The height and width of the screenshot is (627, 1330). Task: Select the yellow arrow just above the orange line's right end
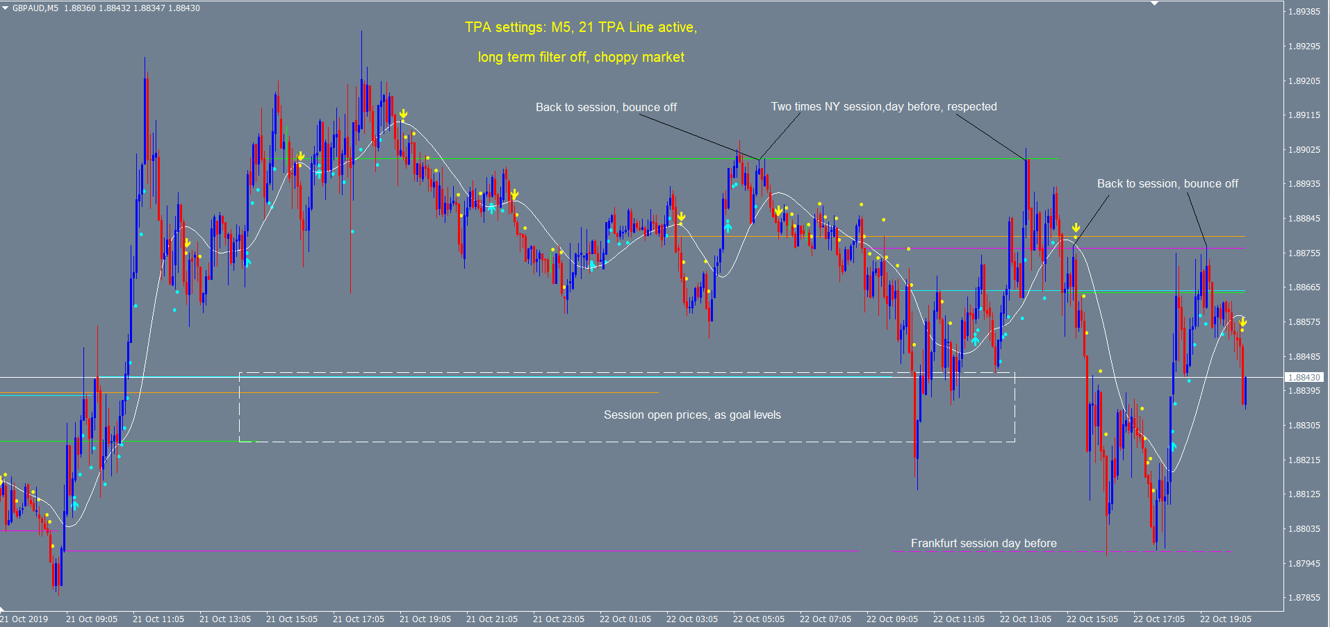point(1076,228)
